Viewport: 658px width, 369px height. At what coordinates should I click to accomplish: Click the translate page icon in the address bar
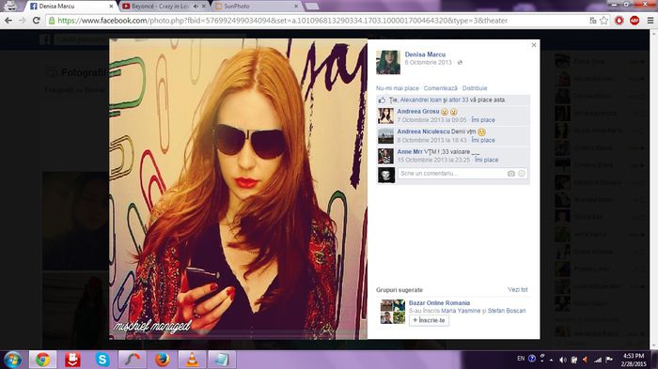pos(593,21)
